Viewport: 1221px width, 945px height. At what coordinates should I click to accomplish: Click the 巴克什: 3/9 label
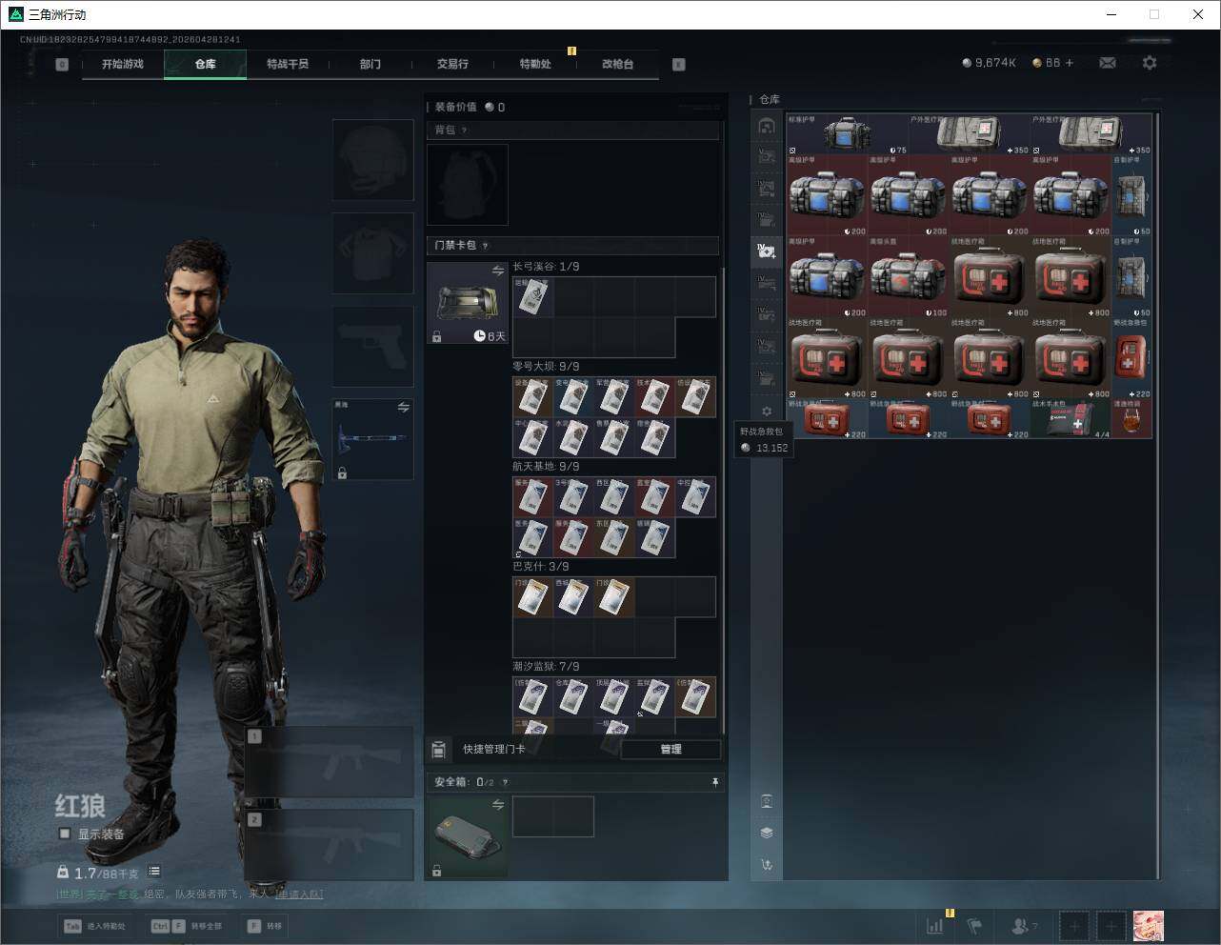(541, 566)
